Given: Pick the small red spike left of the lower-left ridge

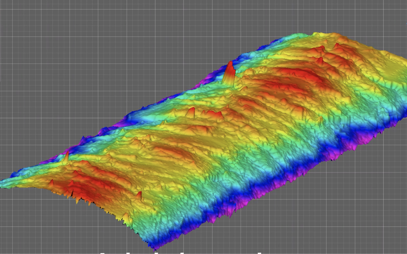Looking at the screenshot, I should (x=51, y=183).
